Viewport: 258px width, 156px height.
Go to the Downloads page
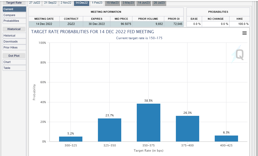pyautogui.click(x=14, y=41)
